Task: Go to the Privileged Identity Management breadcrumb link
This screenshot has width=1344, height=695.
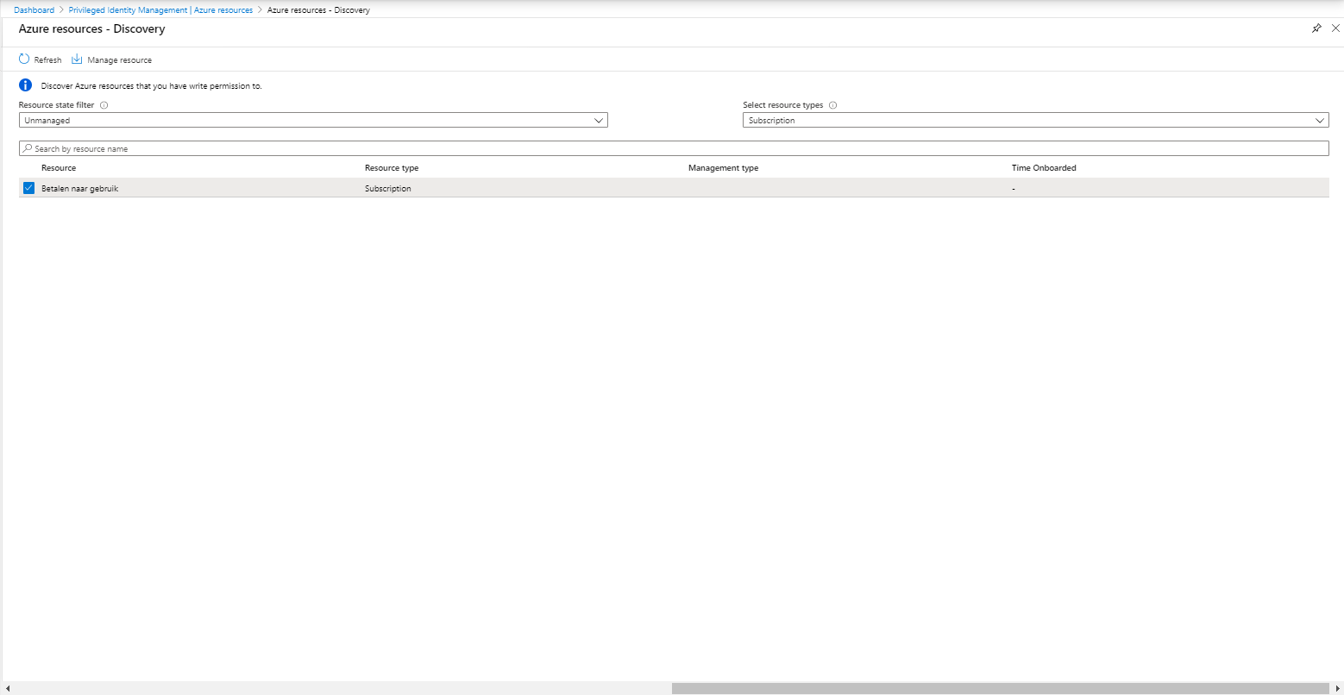Action: point(160,10)
